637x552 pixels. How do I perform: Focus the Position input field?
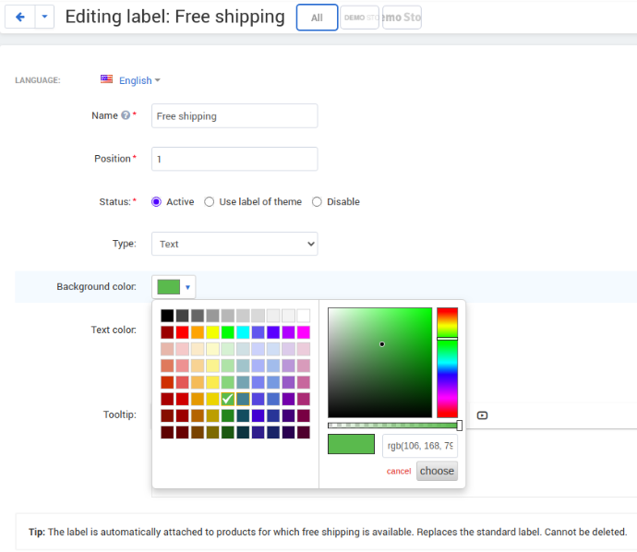tap(234, 159)
